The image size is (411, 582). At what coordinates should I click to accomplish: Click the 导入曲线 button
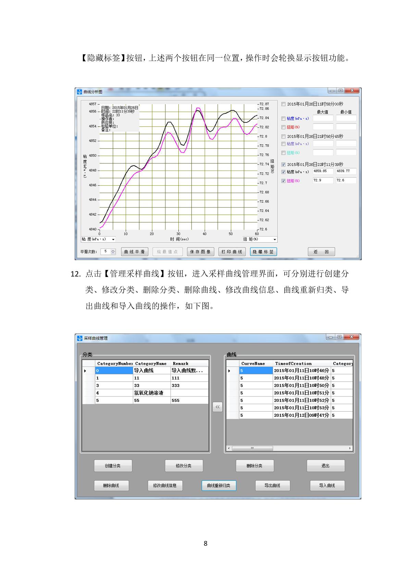click(327, 486)
